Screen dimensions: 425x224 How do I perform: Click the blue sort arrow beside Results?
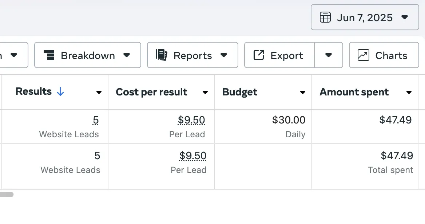pyautogui.click(x=60, y=92)
